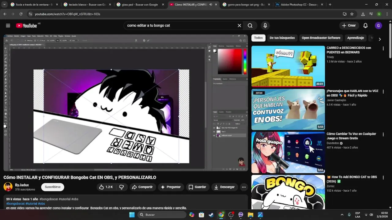Click the magnifier search button

250,26
